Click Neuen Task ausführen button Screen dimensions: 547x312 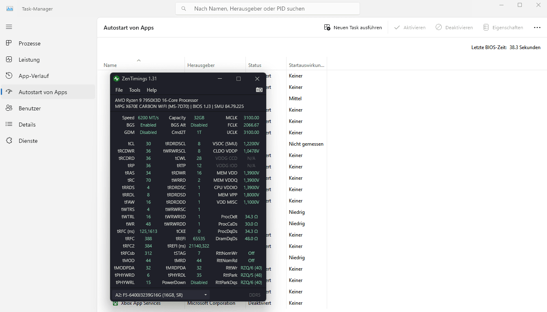(x=353, y=28)
